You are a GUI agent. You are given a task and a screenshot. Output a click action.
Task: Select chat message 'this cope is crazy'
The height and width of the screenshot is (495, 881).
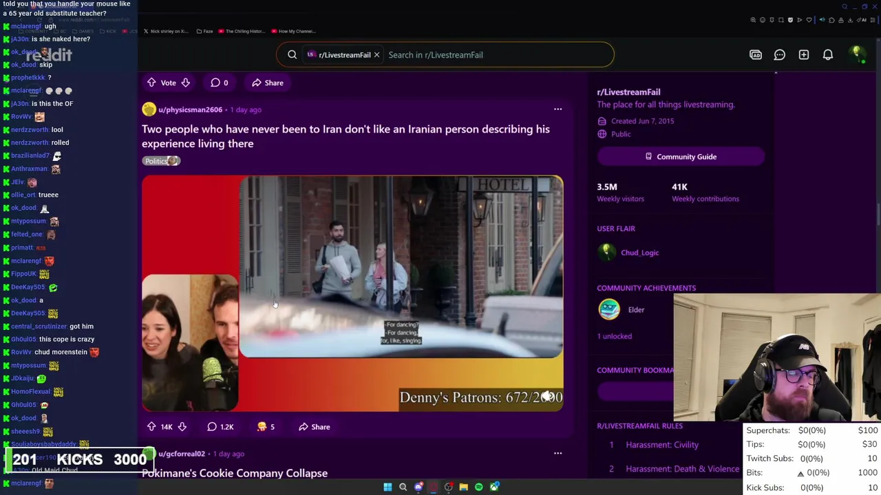click(67, 339)
